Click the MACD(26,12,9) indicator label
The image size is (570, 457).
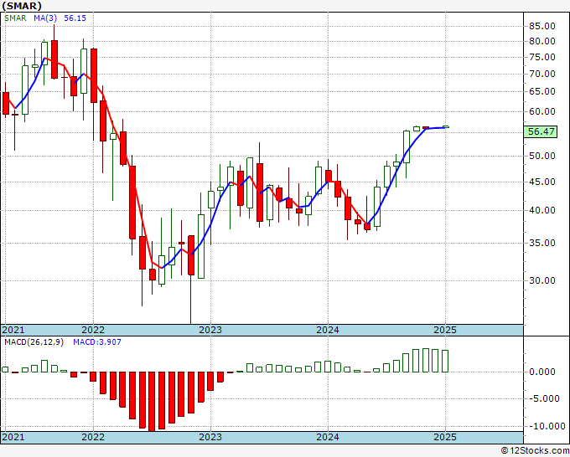[x=34, y=342]
